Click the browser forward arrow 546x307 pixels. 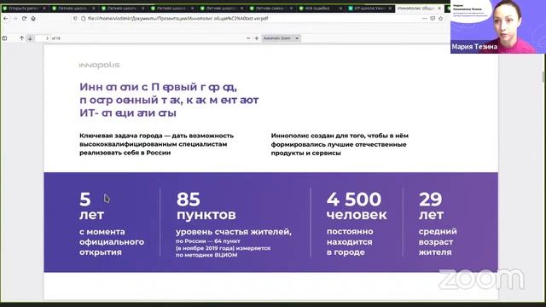coord(15,19)
